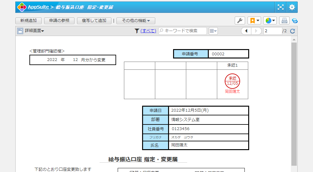Click the (すべて) filter link

[x=148, y=31]
